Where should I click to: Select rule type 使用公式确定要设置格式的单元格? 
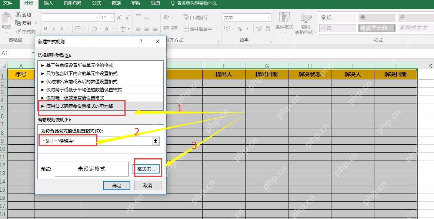[x=101, y=106]
